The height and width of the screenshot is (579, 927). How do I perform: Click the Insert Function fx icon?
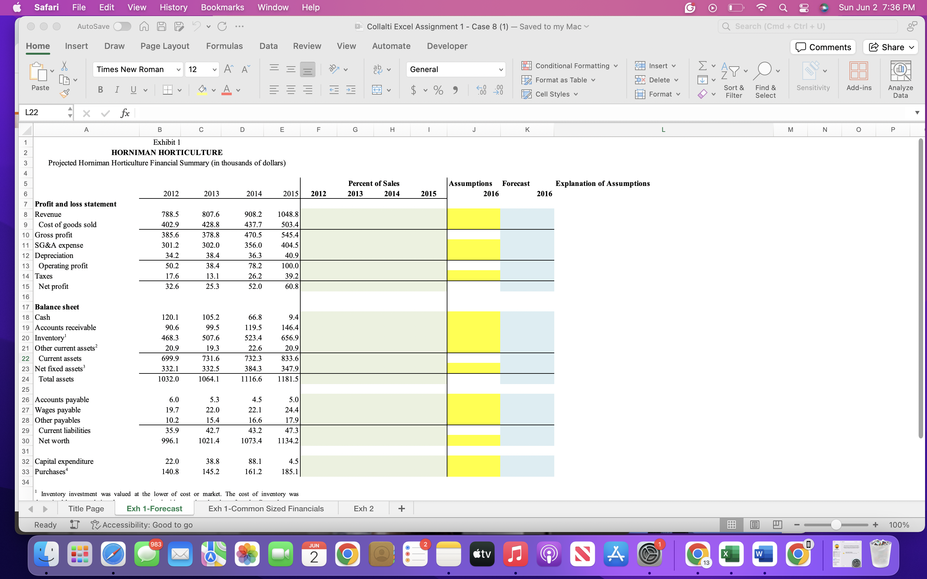tap(125, 113)
